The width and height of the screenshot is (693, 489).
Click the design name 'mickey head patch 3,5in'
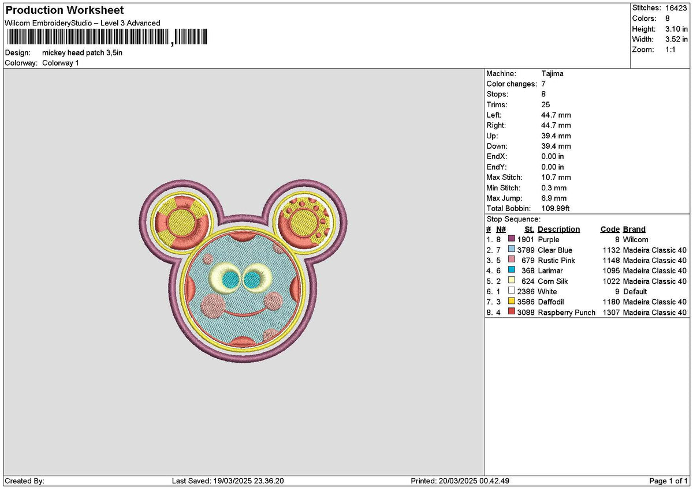[82, 52]
